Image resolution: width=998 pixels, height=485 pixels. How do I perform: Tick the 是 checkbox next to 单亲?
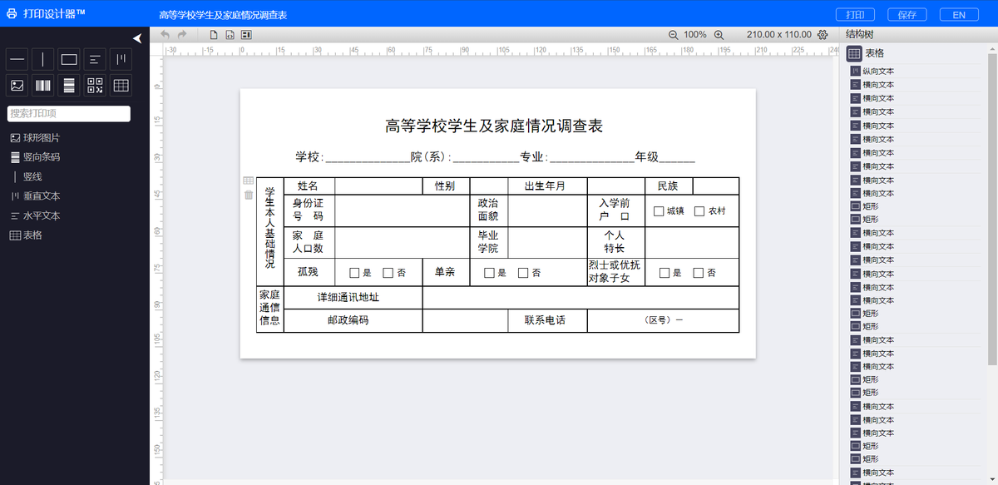489,273
